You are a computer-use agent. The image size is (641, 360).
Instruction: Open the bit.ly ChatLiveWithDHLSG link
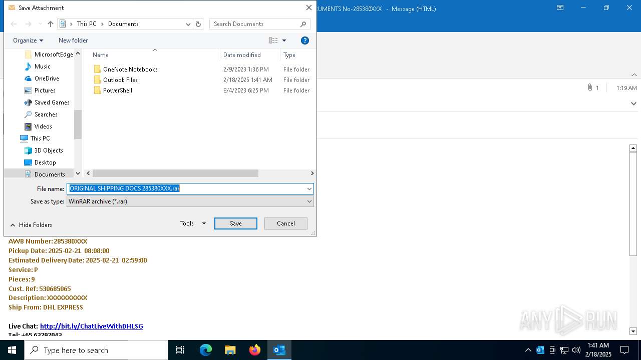pos(92,326)
